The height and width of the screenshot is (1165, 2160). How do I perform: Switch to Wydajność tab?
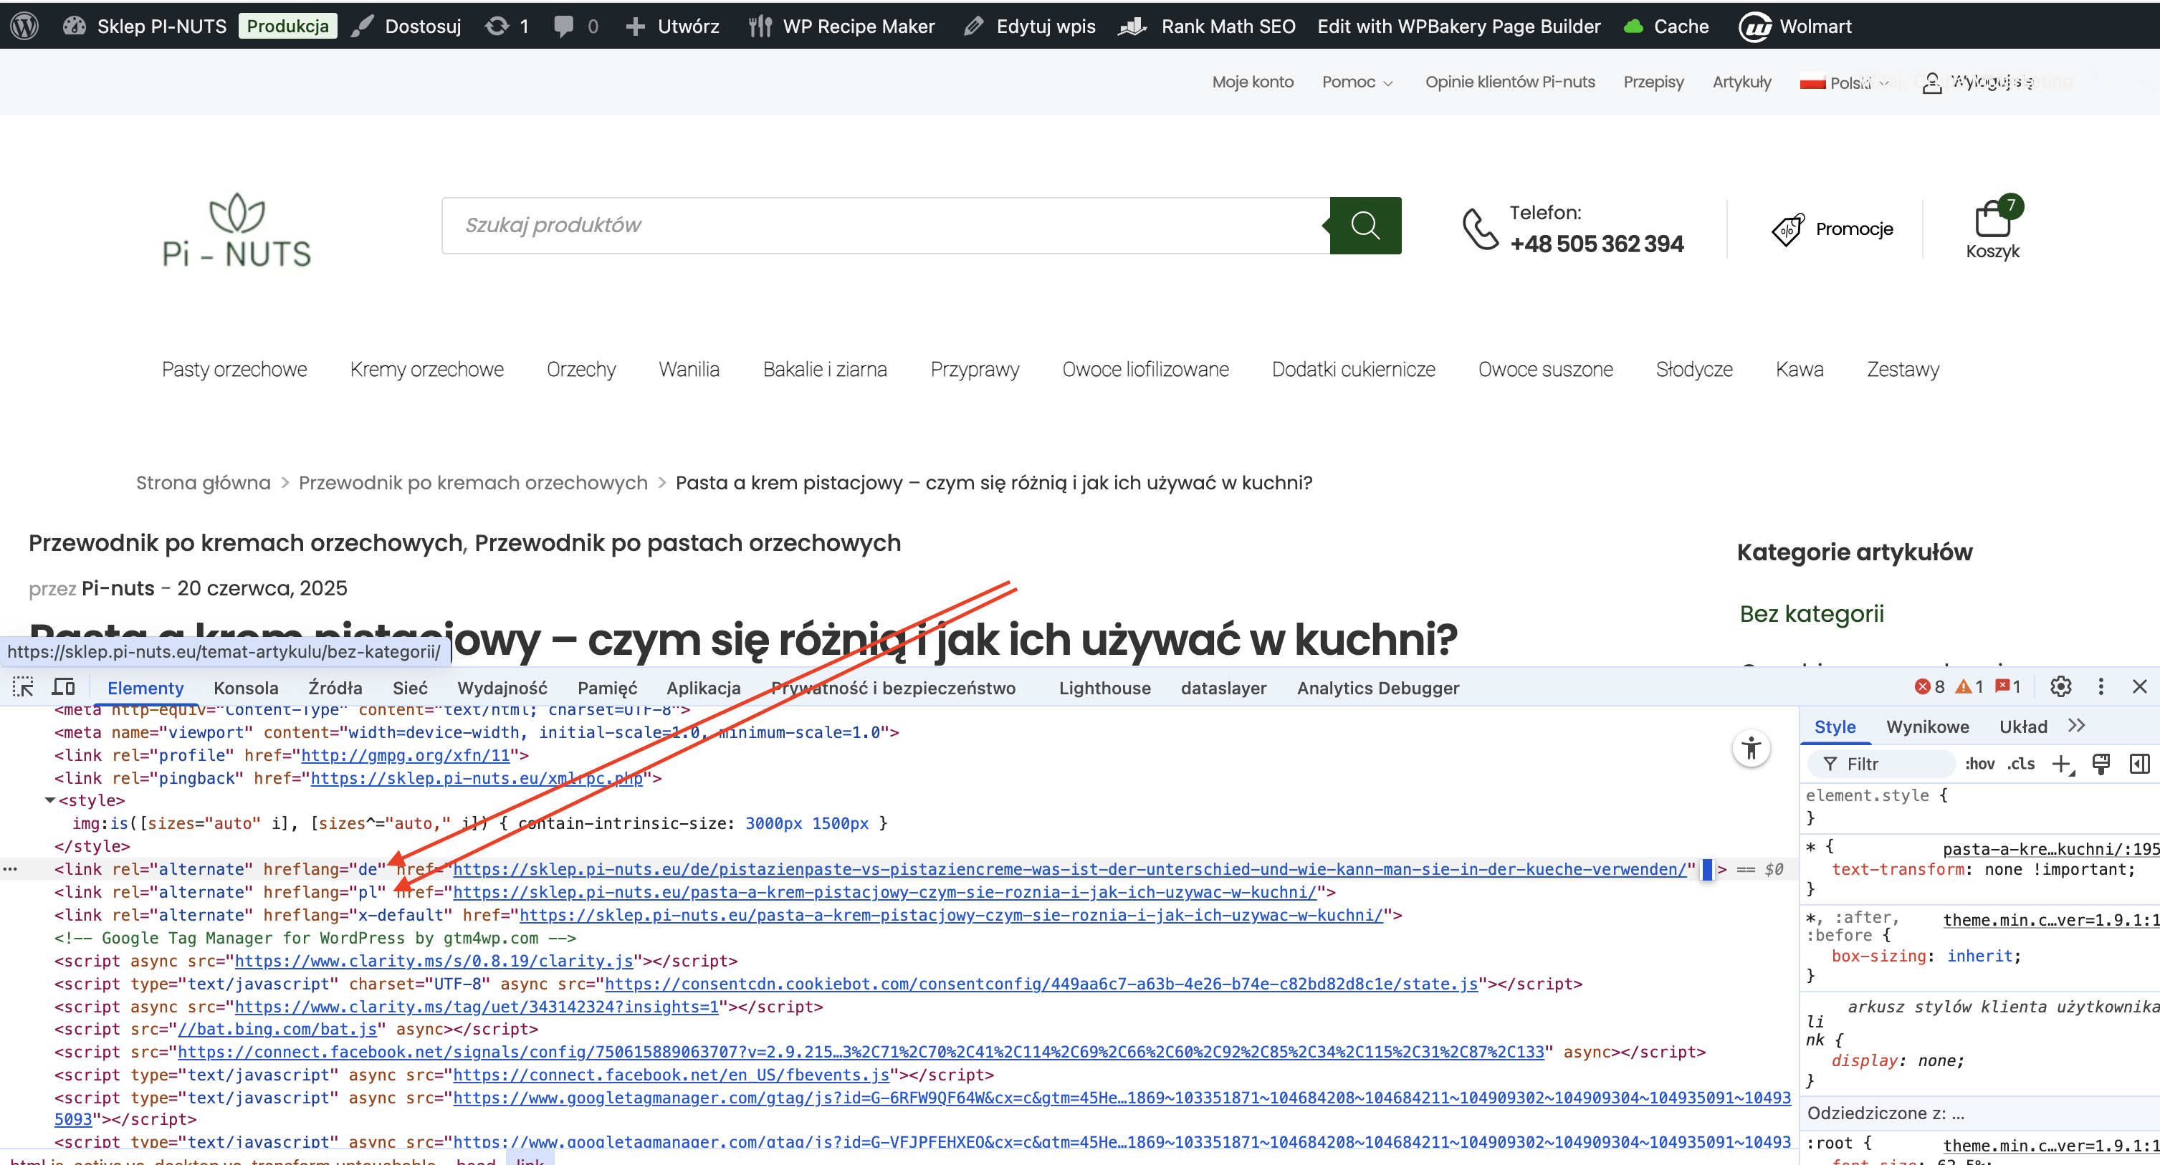(502, 688)
